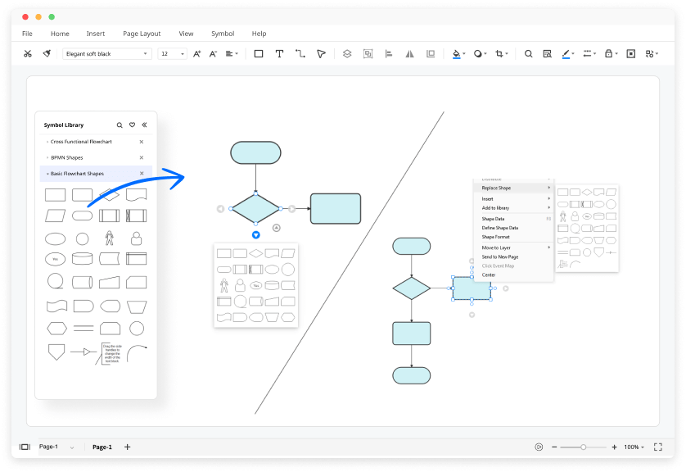
Task: Switch to the Page-1 tab
Action: tap(102, 447)
